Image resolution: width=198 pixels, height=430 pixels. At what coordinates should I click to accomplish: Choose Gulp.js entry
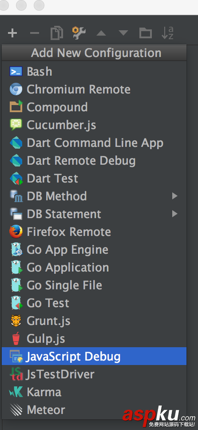tap(94, 338)
